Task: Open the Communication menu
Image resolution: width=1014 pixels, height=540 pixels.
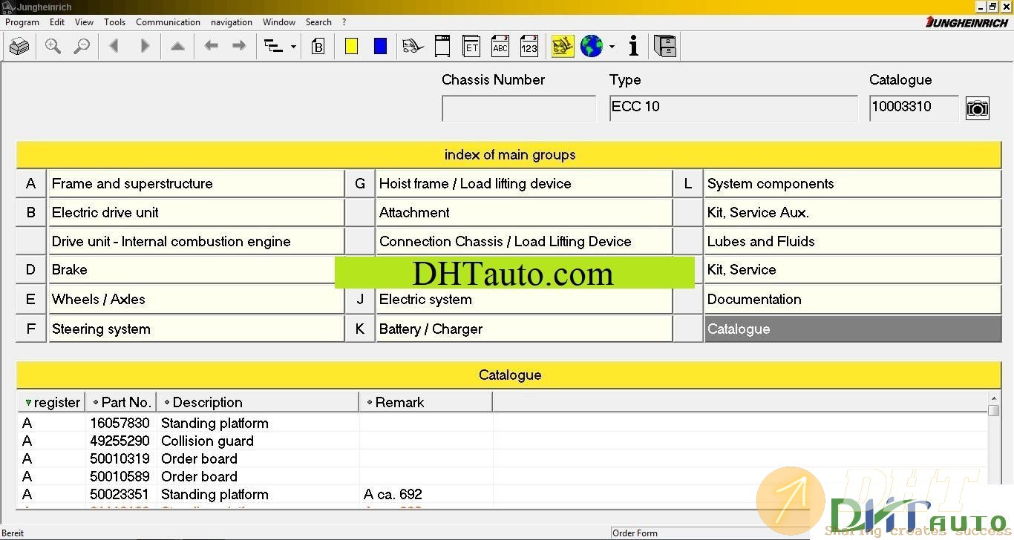Action: coord(169,22)
